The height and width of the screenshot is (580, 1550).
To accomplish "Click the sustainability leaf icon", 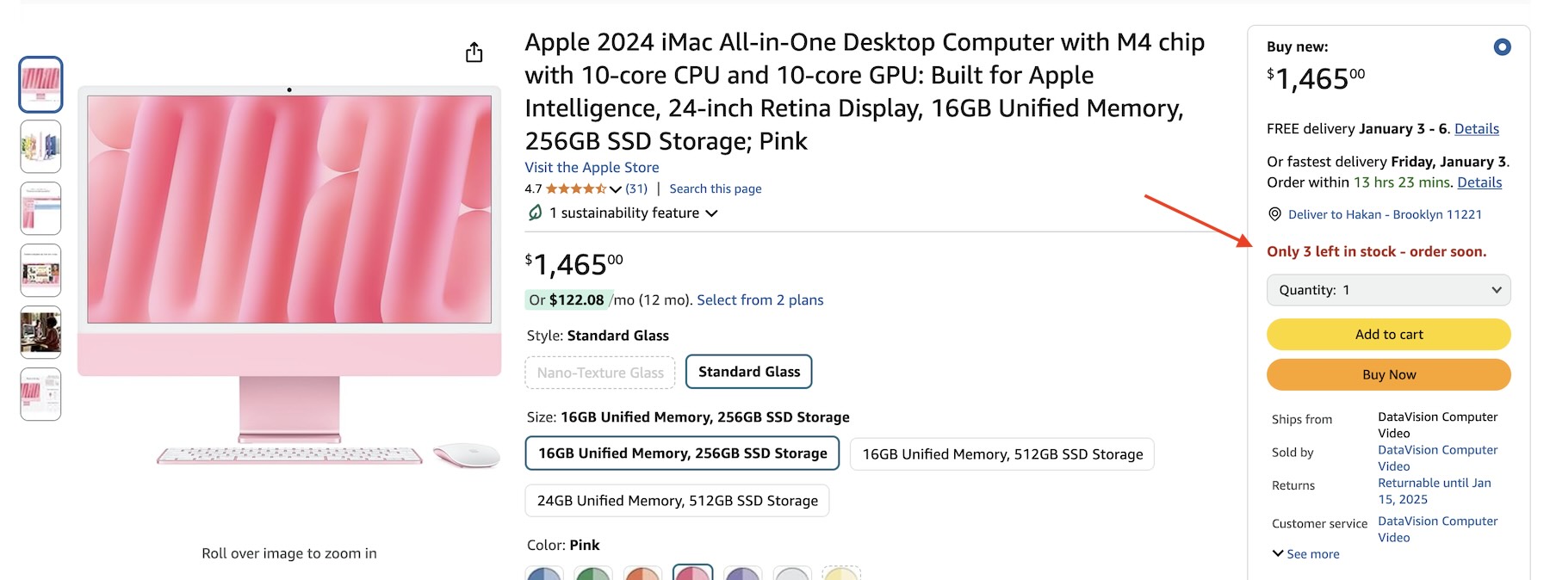I will point(535,213).
